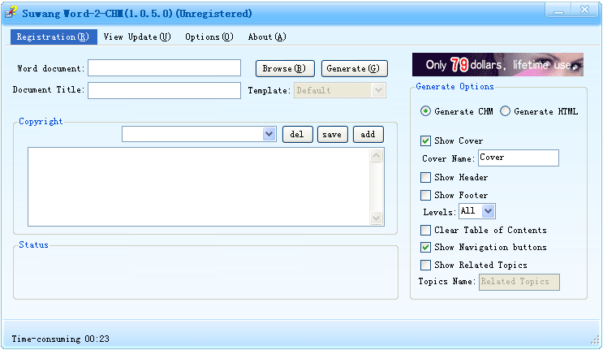The image size is (603, 350).
Task: Click the Time-consuming 00:23 status text
Action: tap(60, 339)
